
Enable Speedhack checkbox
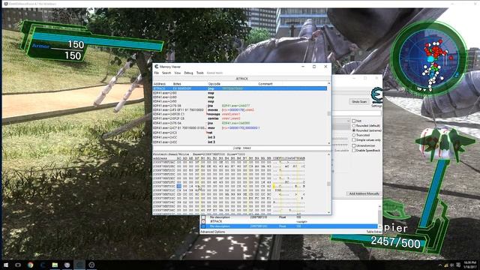pos(354,150)
